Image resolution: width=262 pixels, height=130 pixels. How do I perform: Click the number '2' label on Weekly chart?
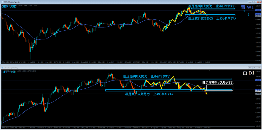pos(248,15)
